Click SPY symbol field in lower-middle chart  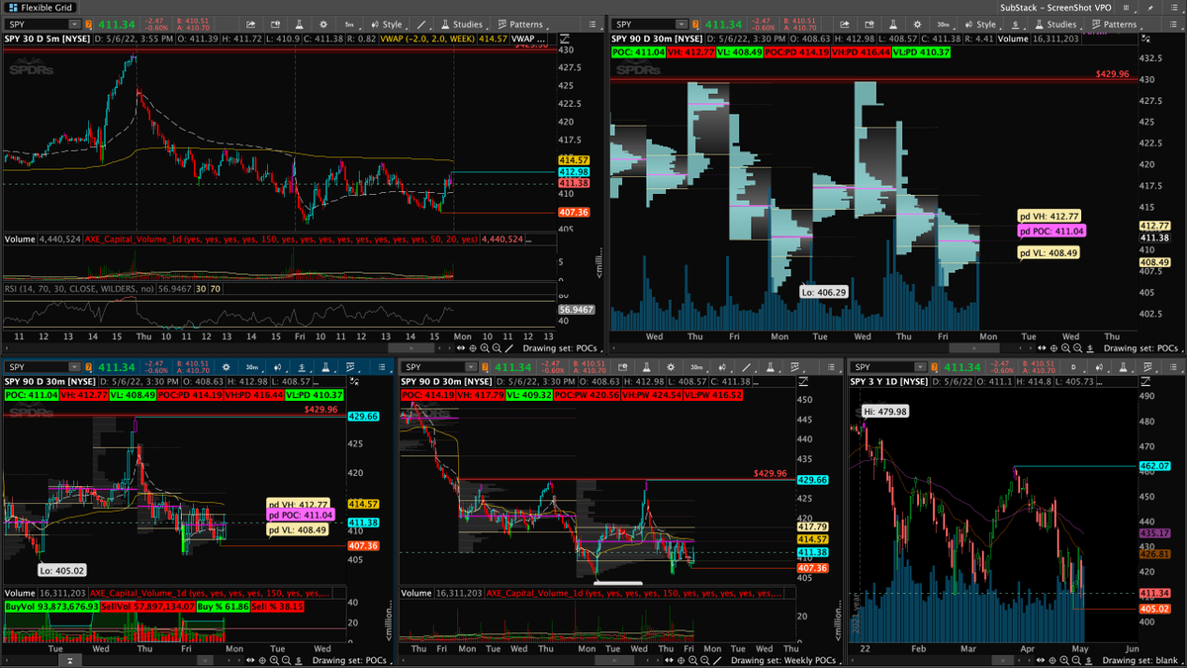(438, 367)
